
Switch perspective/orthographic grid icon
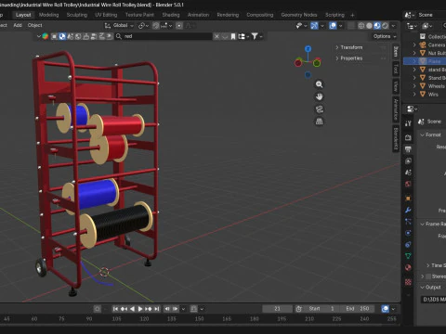pos(320,122)
